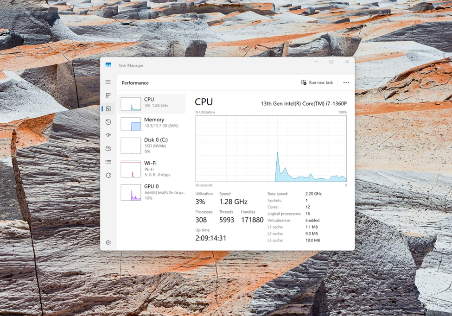
Task: Click the GPU 0 mini graph thumbnail
Action: [131, 192]
